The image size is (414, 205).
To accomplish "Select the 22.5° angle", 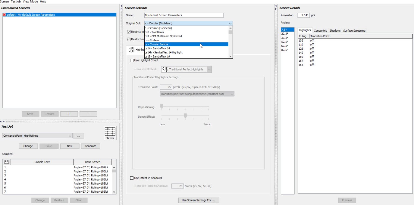I will [288, 34].
